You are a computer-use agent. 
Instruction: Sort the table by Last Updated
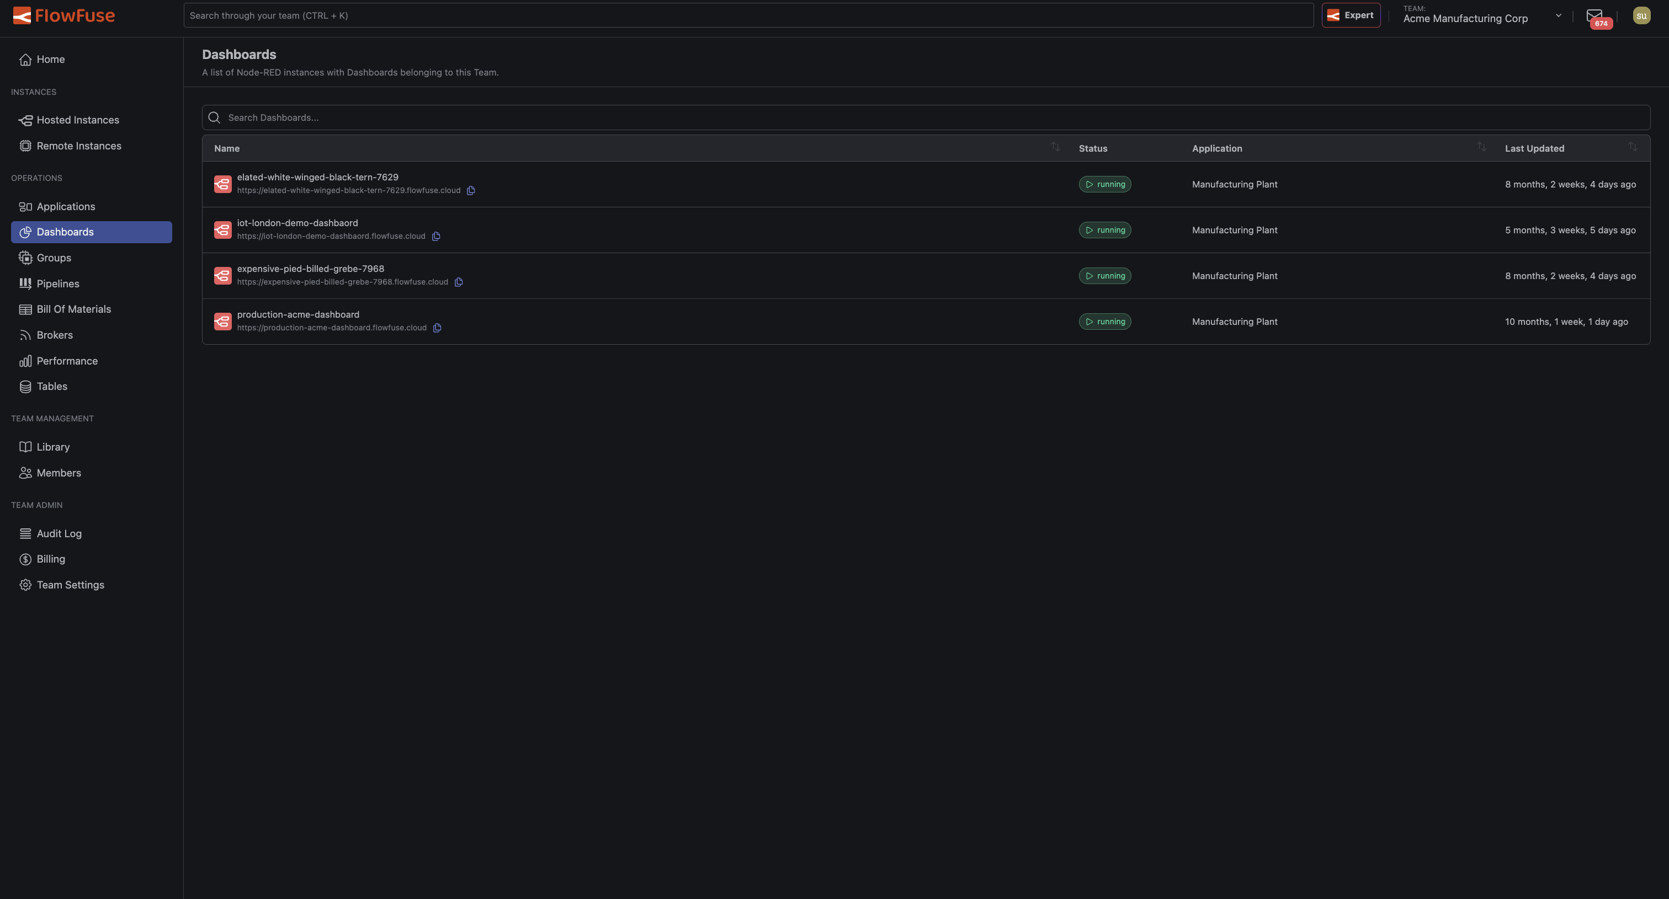pos(1633,147)
